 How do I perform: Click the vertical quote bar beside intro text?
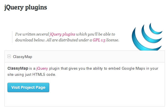tap(12, 37)
